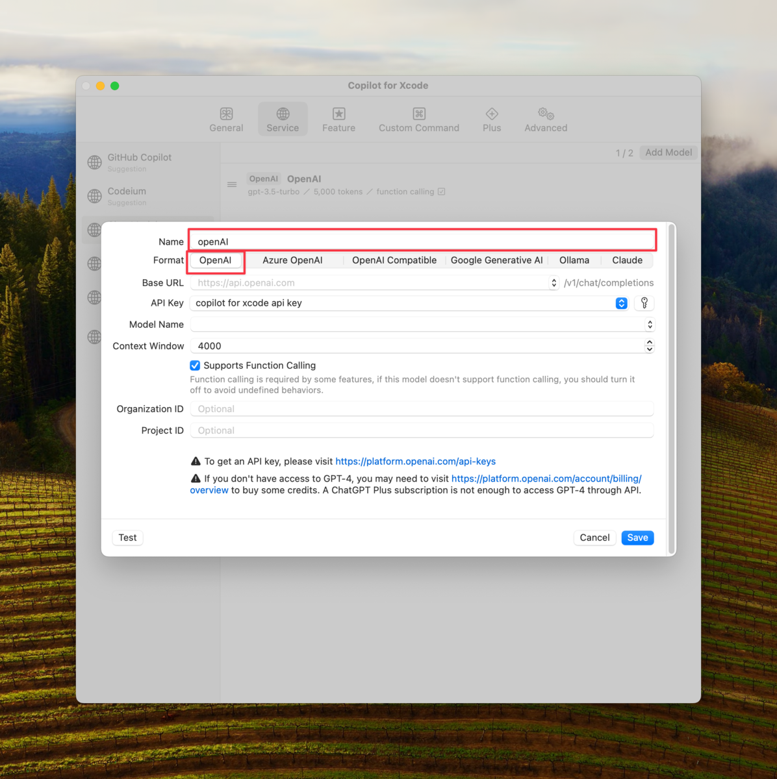Click the Save button
This screenshot has height=779, width=777.
tap(637, 538)
